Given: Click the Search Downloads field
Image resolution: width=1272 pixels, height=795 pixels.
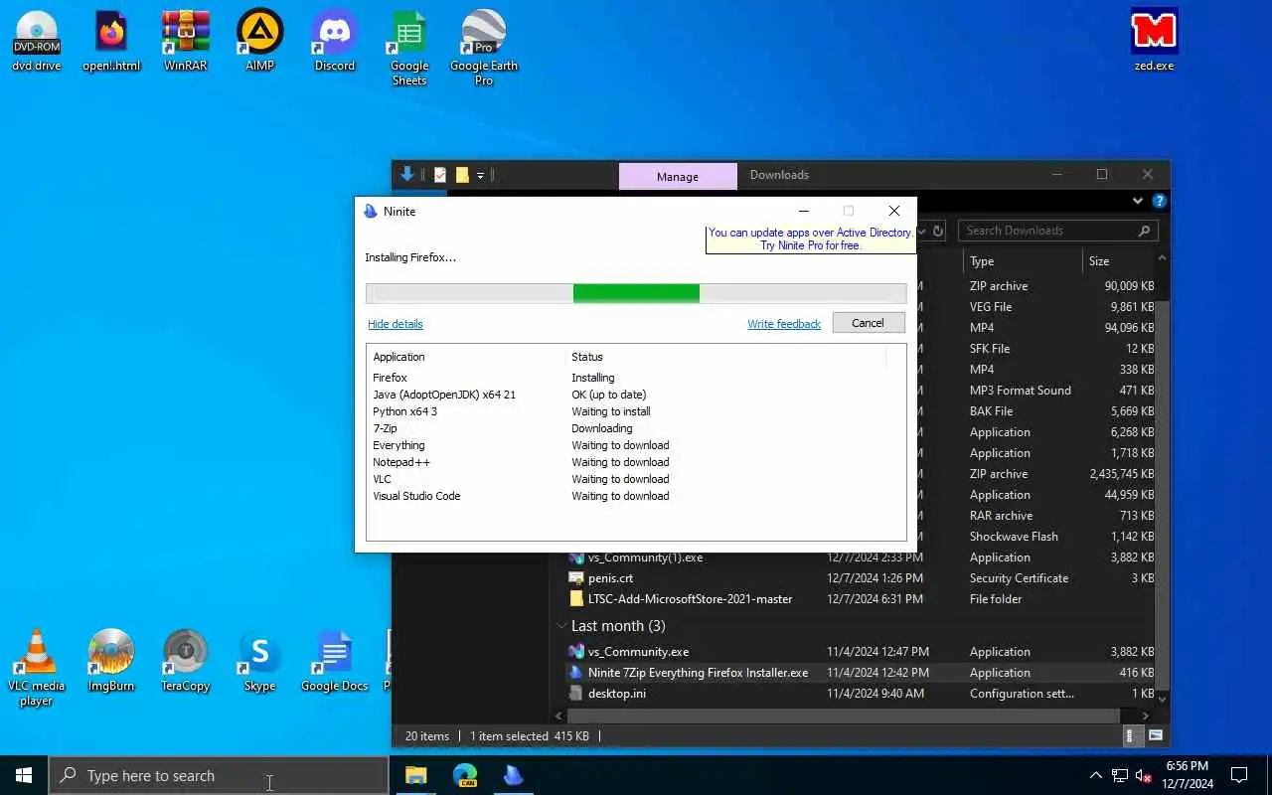Looking at the screenshot, I should [x=1058, y=231].
